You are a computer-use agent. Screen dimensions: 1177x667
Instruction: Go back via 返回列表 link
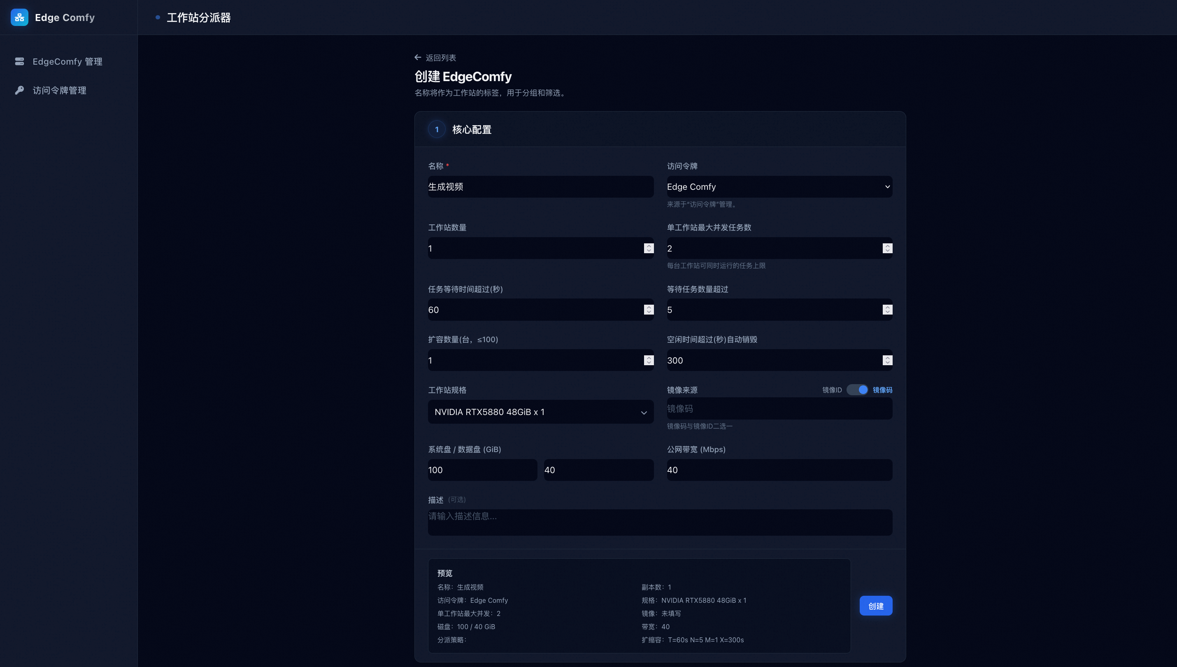tap(440, 58)
